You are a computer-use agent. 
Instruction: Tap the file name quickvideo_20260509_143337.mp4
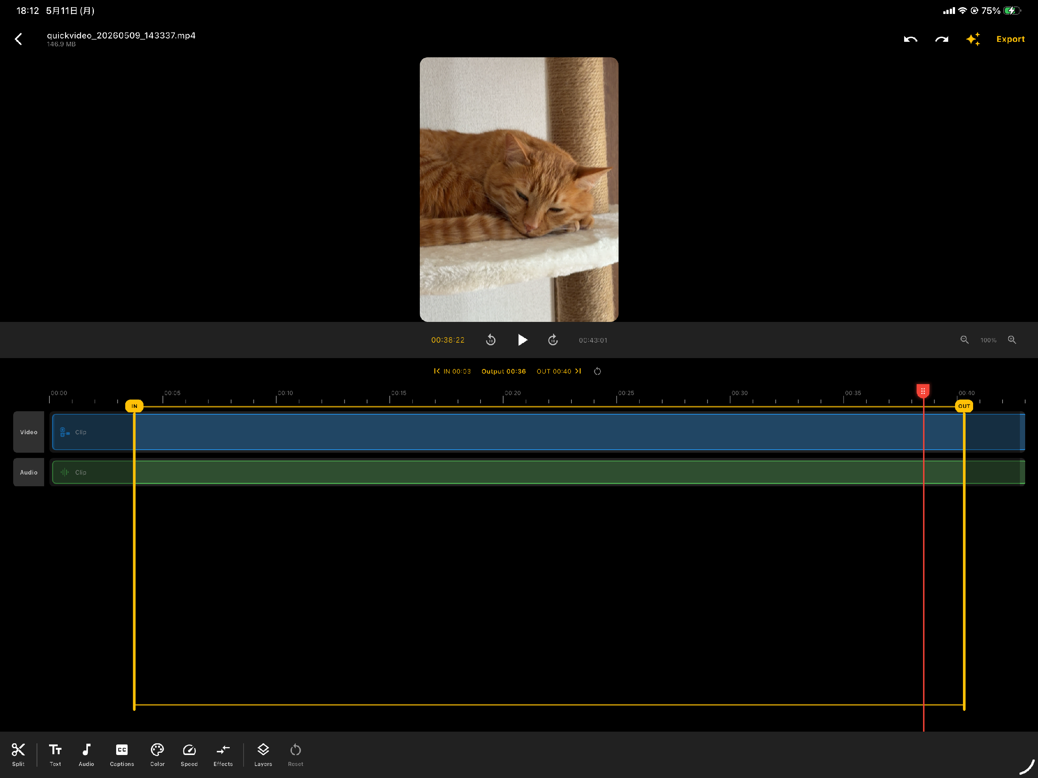point(121,35)
